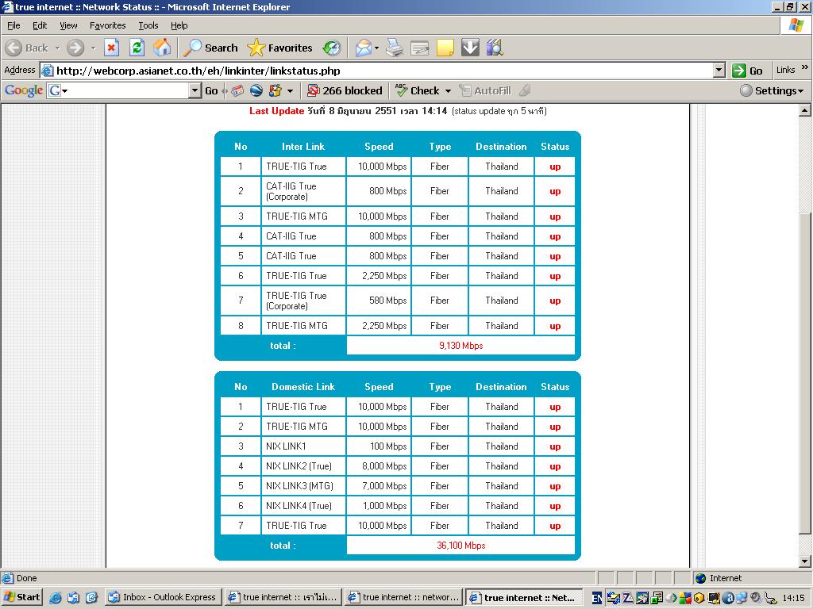Viewport: 813px width, 609px height.
Task: Expand the Google search box dropdown
Action: [x=195, y=90]
